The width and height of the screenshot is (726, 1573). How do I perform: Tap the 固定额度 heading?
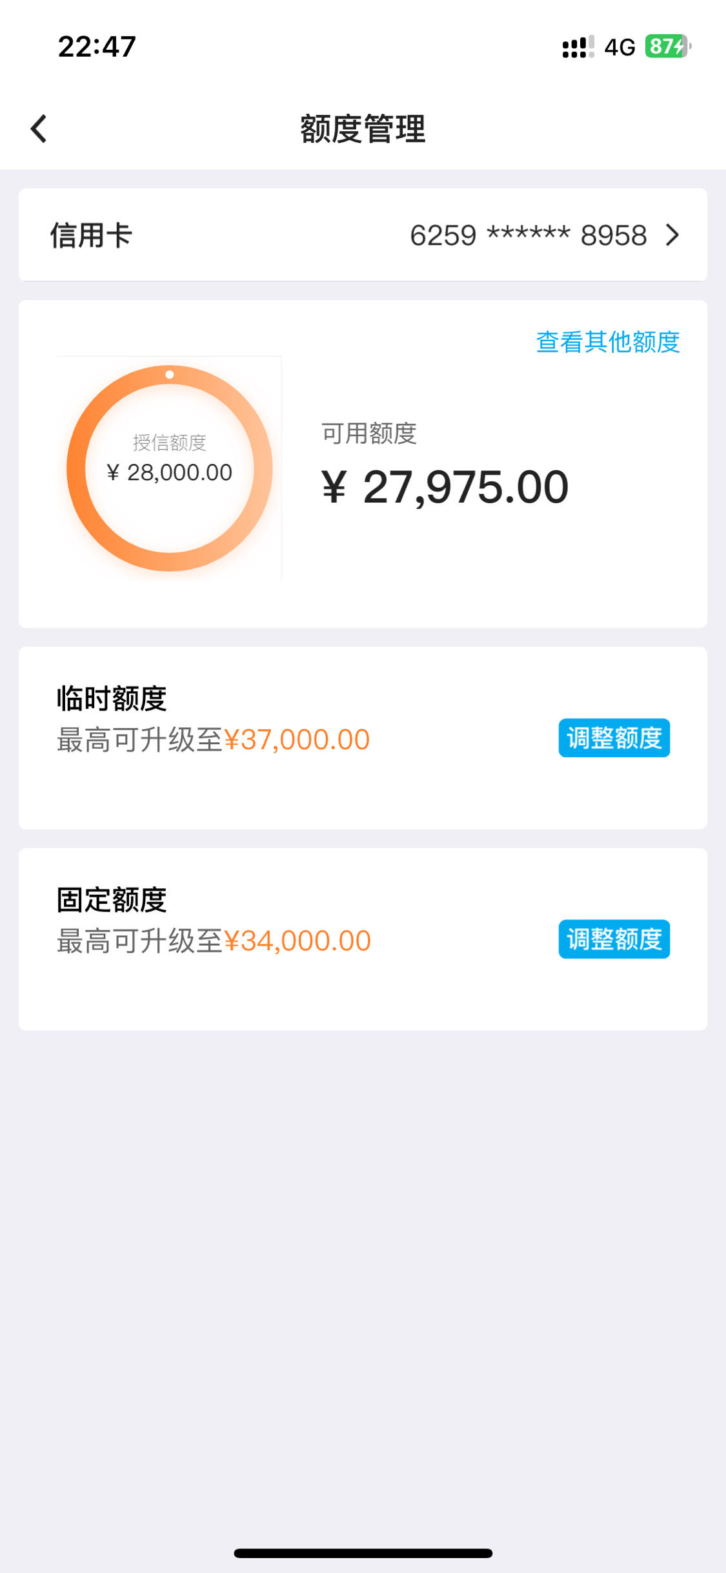pos(112,901)
